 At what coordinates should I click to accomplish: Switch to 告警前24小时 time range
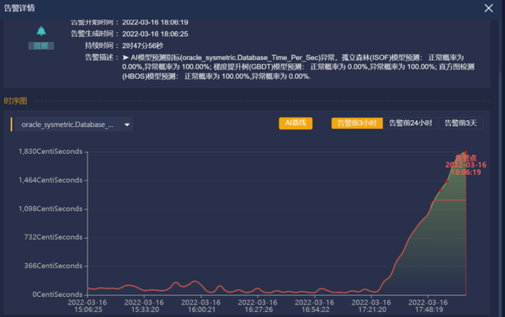coord(411,123)
